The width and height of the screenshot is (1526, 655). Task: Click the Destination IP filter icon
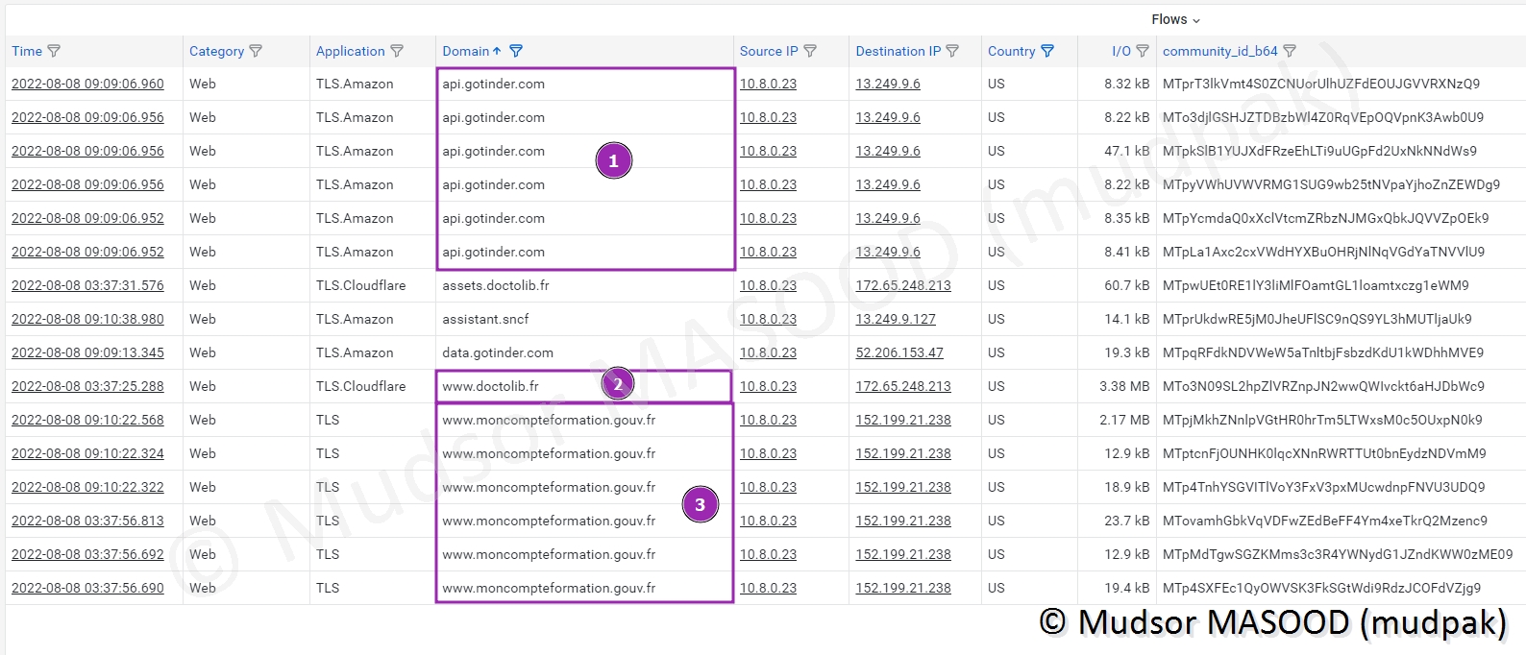pyautogui.click(x=952, y=51)
